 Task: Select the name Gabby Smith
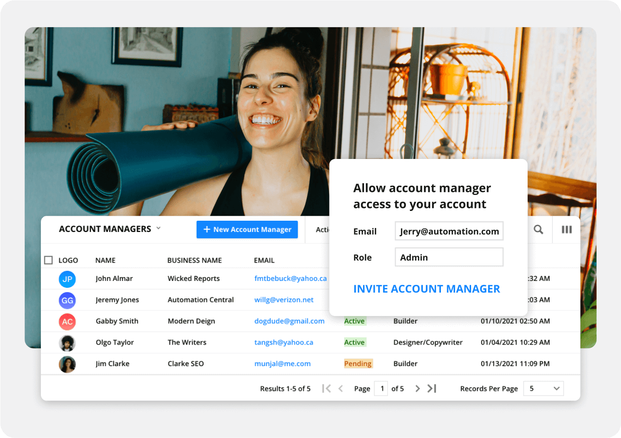[117, 321]
